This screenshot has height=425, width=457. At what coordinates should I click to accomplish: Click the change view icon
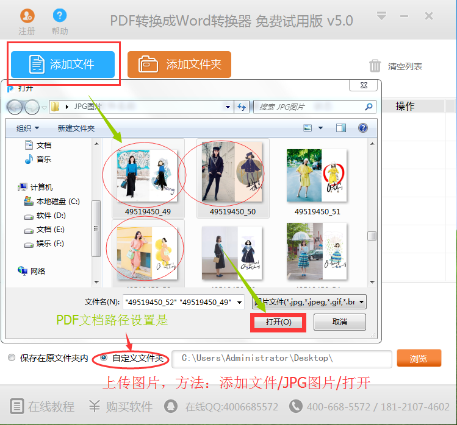pyautogui.click(x=308, y=128)
